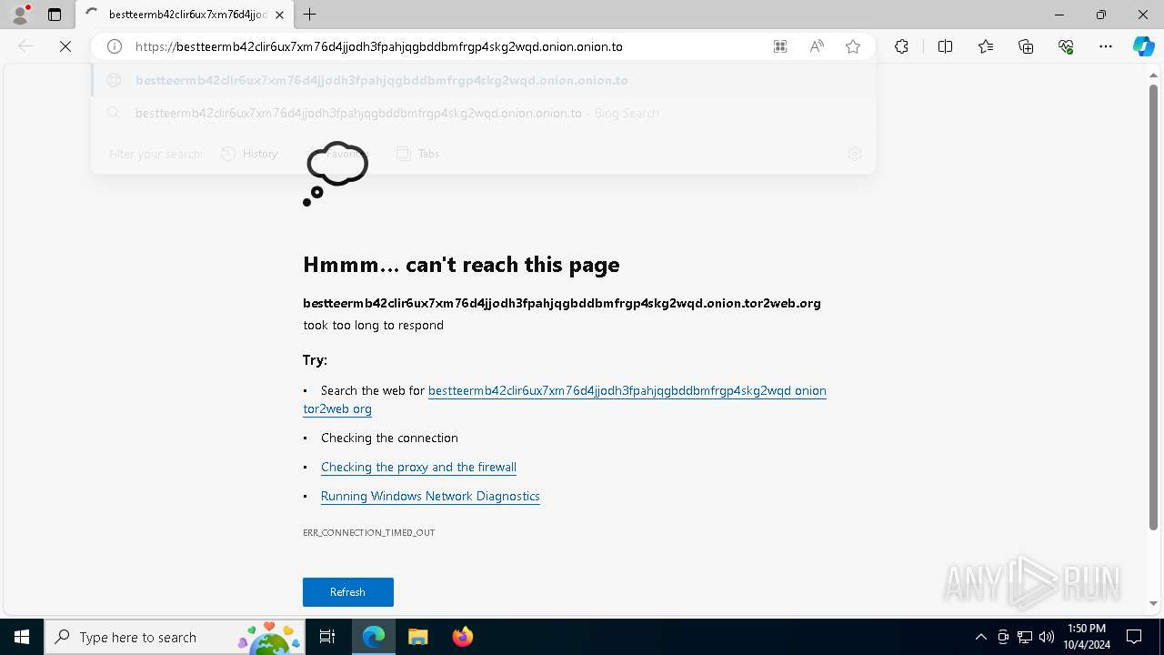Open the Extensions puzzle icon
Screen dimensions: 1164x655
[901, 46]
